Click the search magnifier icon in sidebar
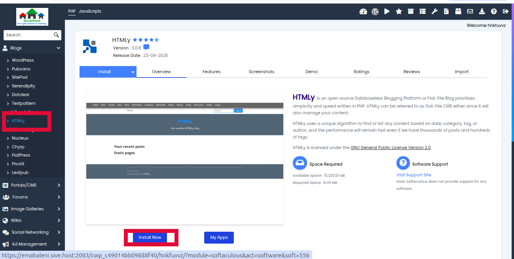Viewport: 514px width, 259px height. click(57, 35)
